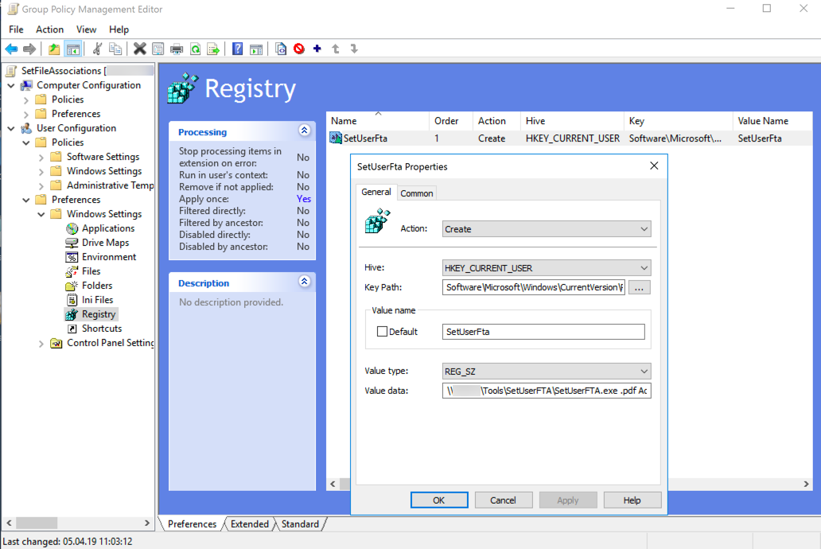The height and width of the screenshot is (549, 821).
Task: Click the blue plus add-new icon
Action: pyautogui.click(x=317, y=49)
